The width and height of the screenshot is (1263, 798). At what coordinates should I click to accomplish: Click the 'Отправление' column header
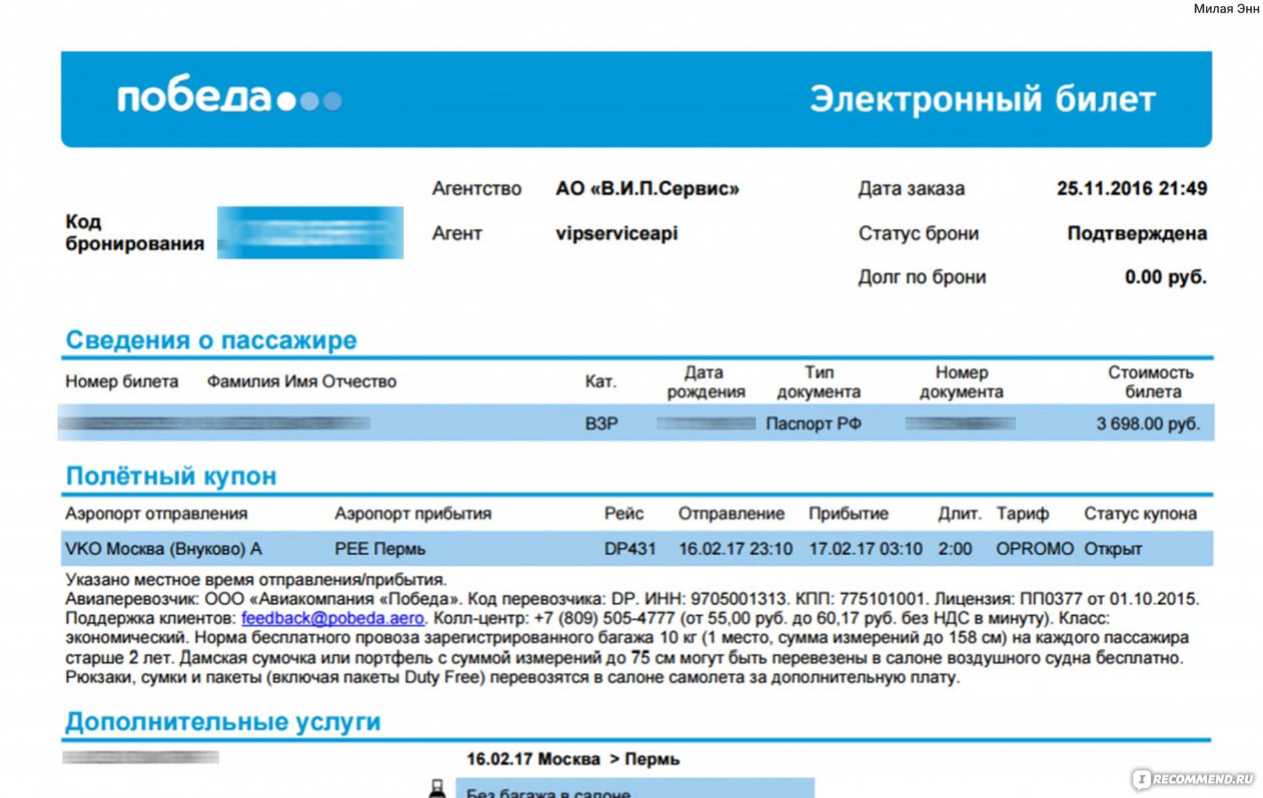732,514
